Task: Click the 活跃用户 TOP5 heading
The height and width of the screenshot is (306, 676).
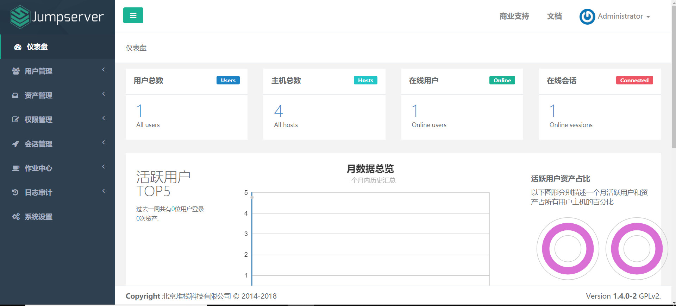Action: [x=163, y=184]
